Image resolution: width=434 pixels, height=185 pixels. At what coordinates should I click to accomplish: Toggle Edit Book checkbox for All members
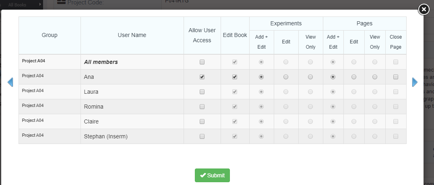point(235,62)
